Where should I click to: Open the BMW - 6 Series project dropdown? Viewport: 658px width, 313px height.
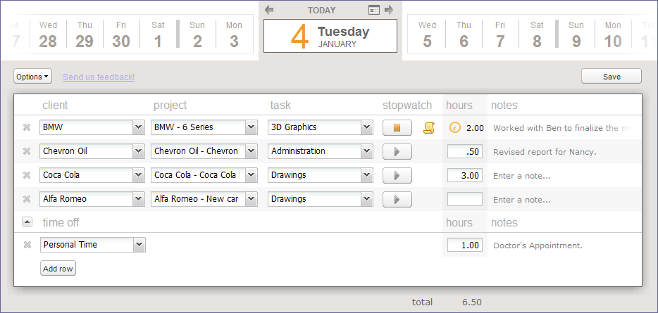point(251,127)
